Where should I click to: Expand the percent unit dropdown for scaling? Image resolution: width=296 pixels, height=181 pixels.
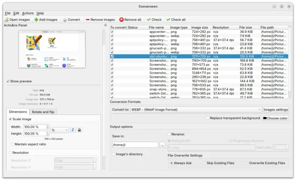(x=59, y=130)
